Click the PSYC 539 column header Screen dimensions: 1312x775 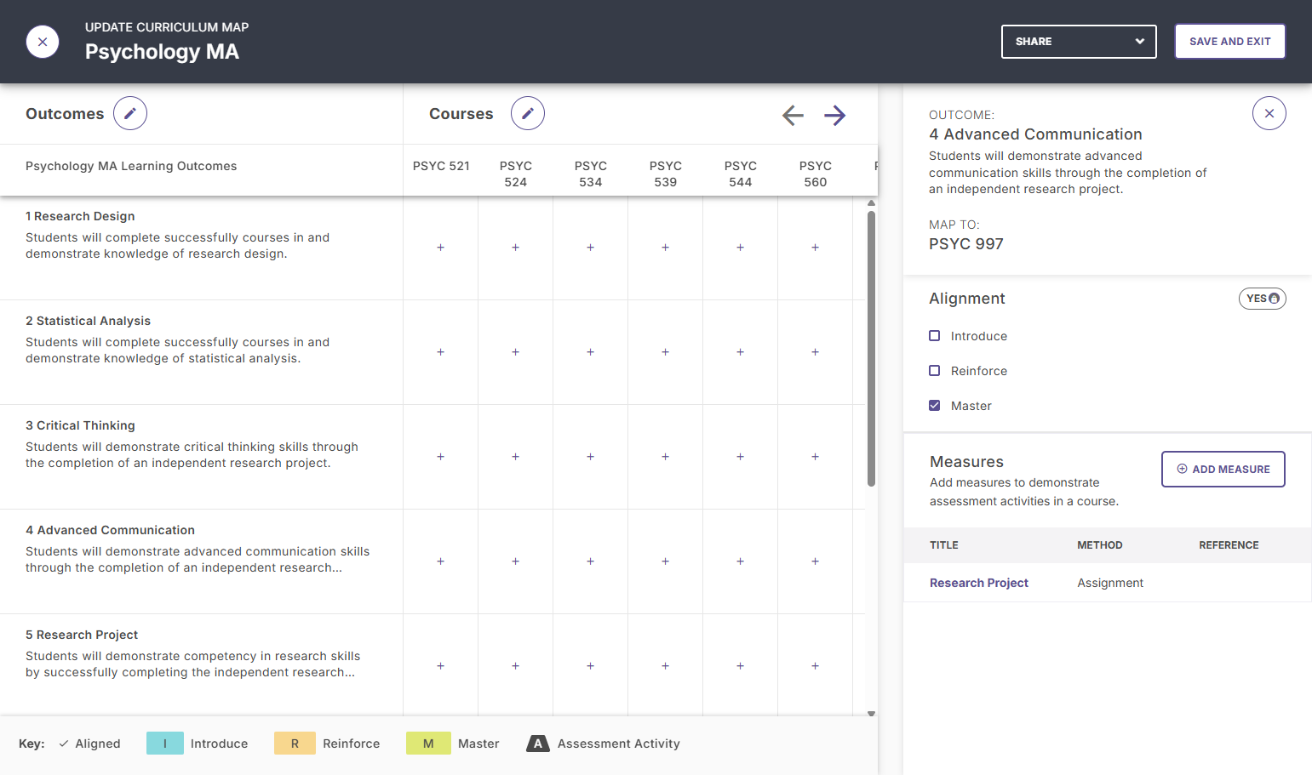[x=665, y=174]
